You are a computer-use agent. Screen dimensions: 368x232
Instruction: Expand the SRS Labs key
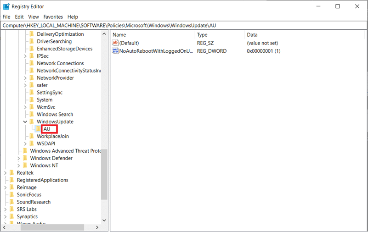(x=5, y=209)
